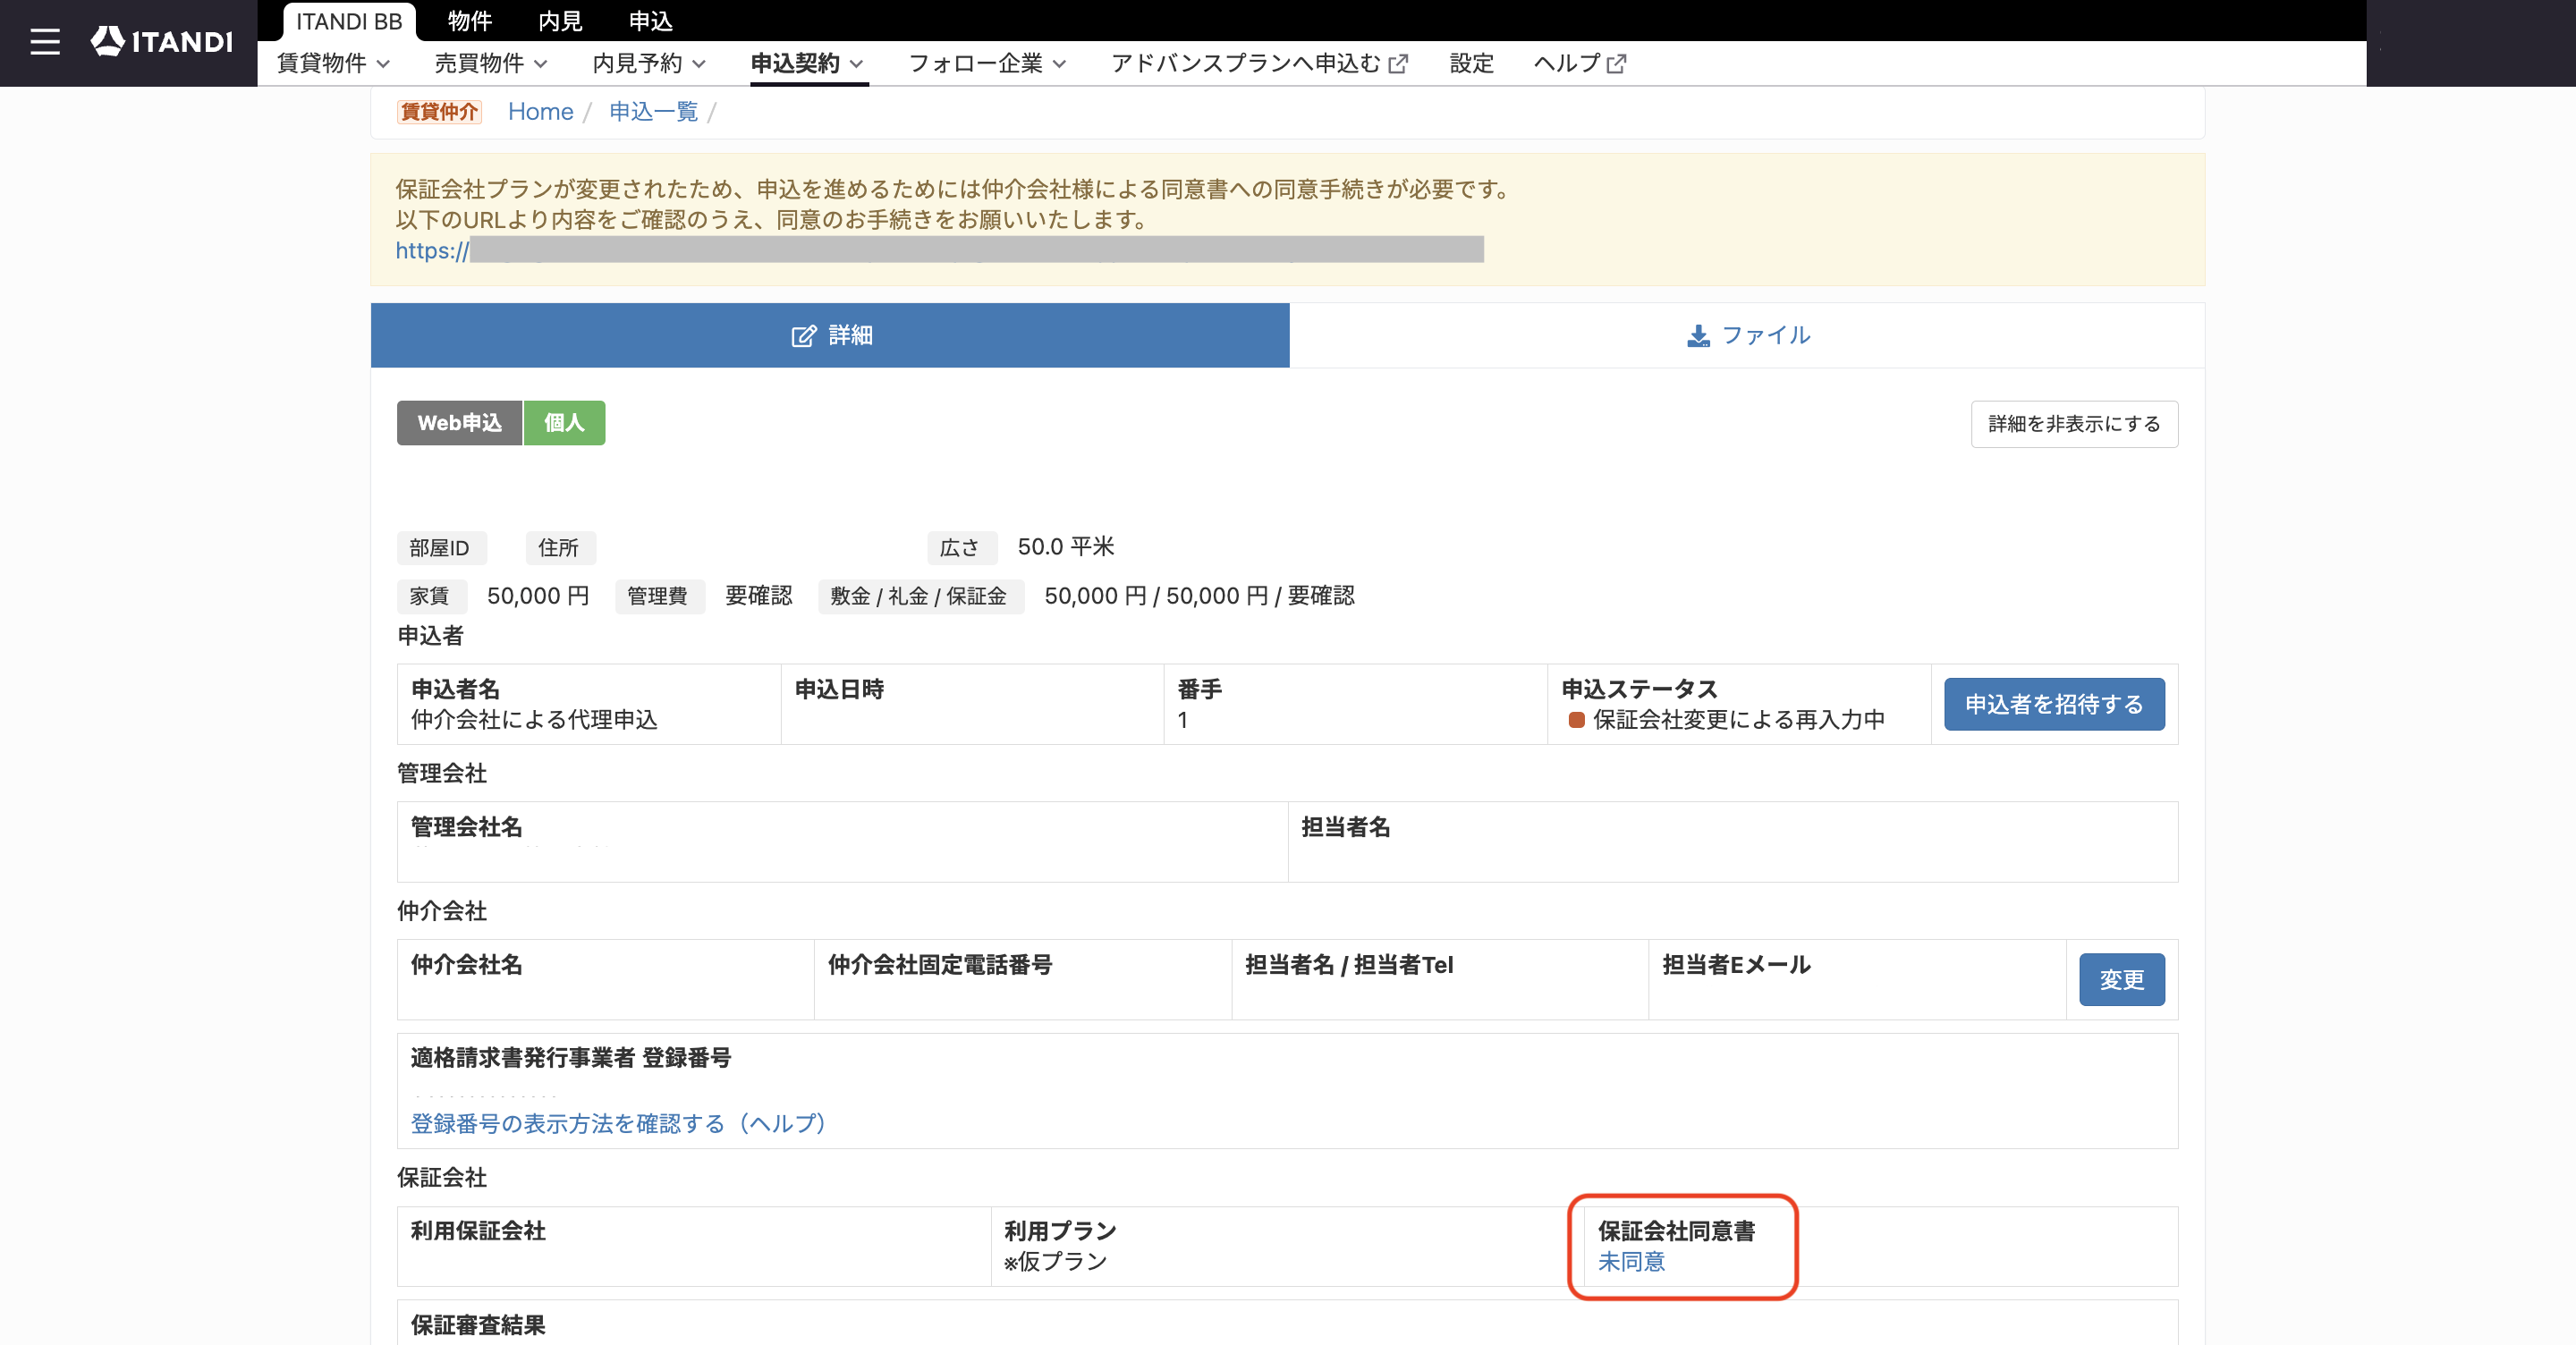Click the 利用保証会社 column header
The height and width of the screenshot is (1345, 2576).
click(x=478, y=1231)
